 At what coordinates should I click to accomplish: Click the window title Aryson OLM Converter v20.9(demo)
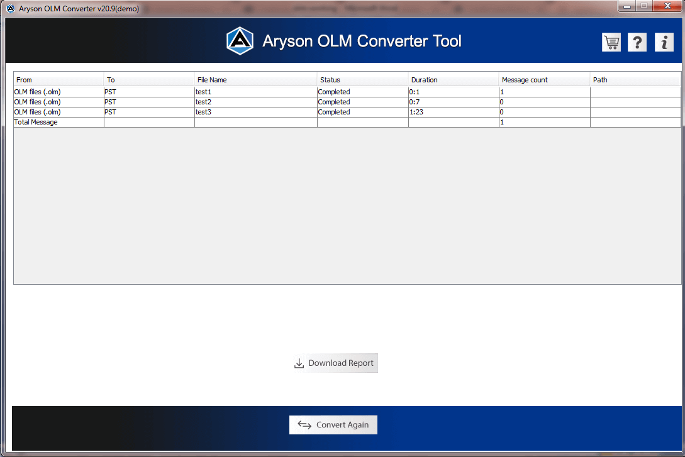point(79,8)
